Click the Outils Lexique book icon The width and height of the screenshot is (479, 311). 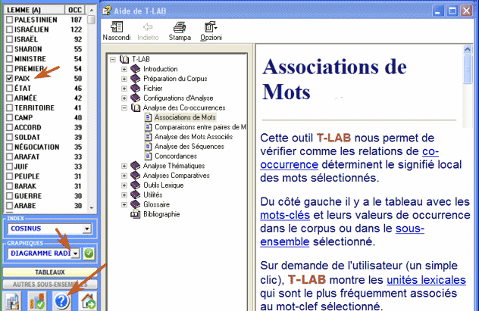136,185
